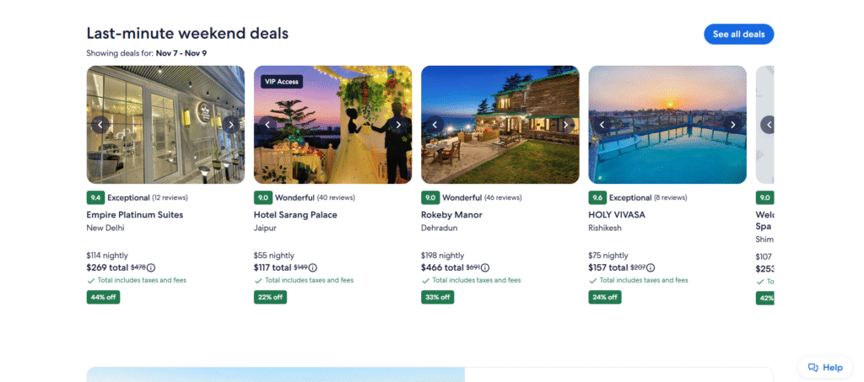Show next photo of Empire Platinum Suites
Screen dimensions: 864x382
click(x=230, y=125)
